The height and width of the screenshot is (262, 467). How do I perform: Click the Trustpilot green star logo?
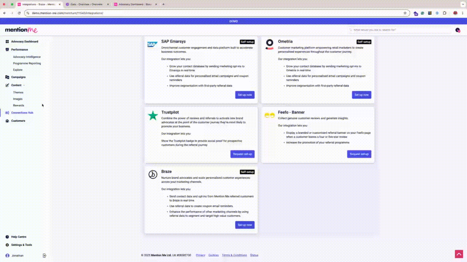pos(153,116)
